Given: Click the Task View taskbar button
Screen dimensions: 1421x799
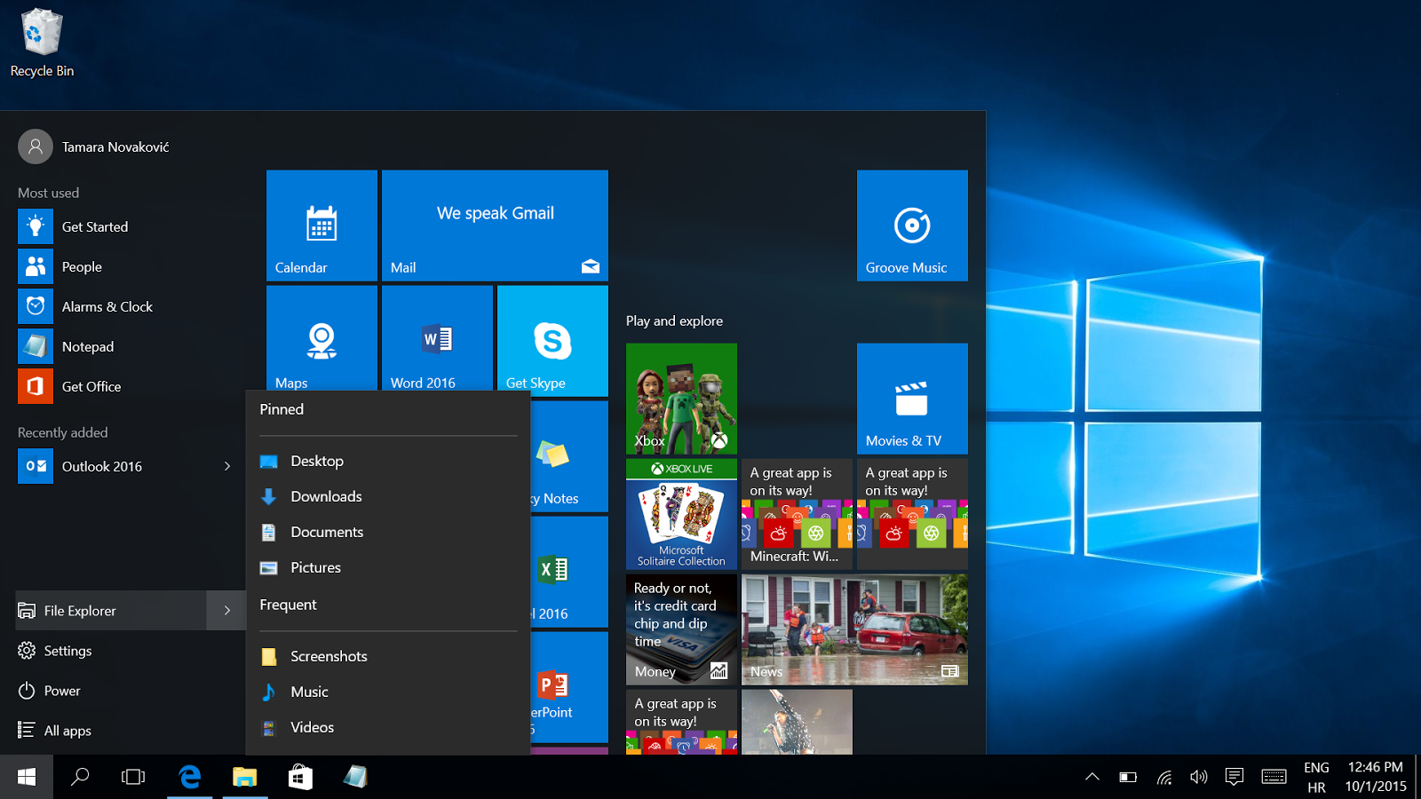Looking at the screenshot, I should 133,777.
